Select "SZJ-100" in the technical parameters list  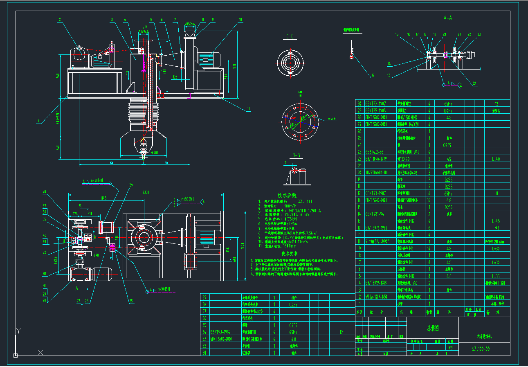[x=305, y=202]
